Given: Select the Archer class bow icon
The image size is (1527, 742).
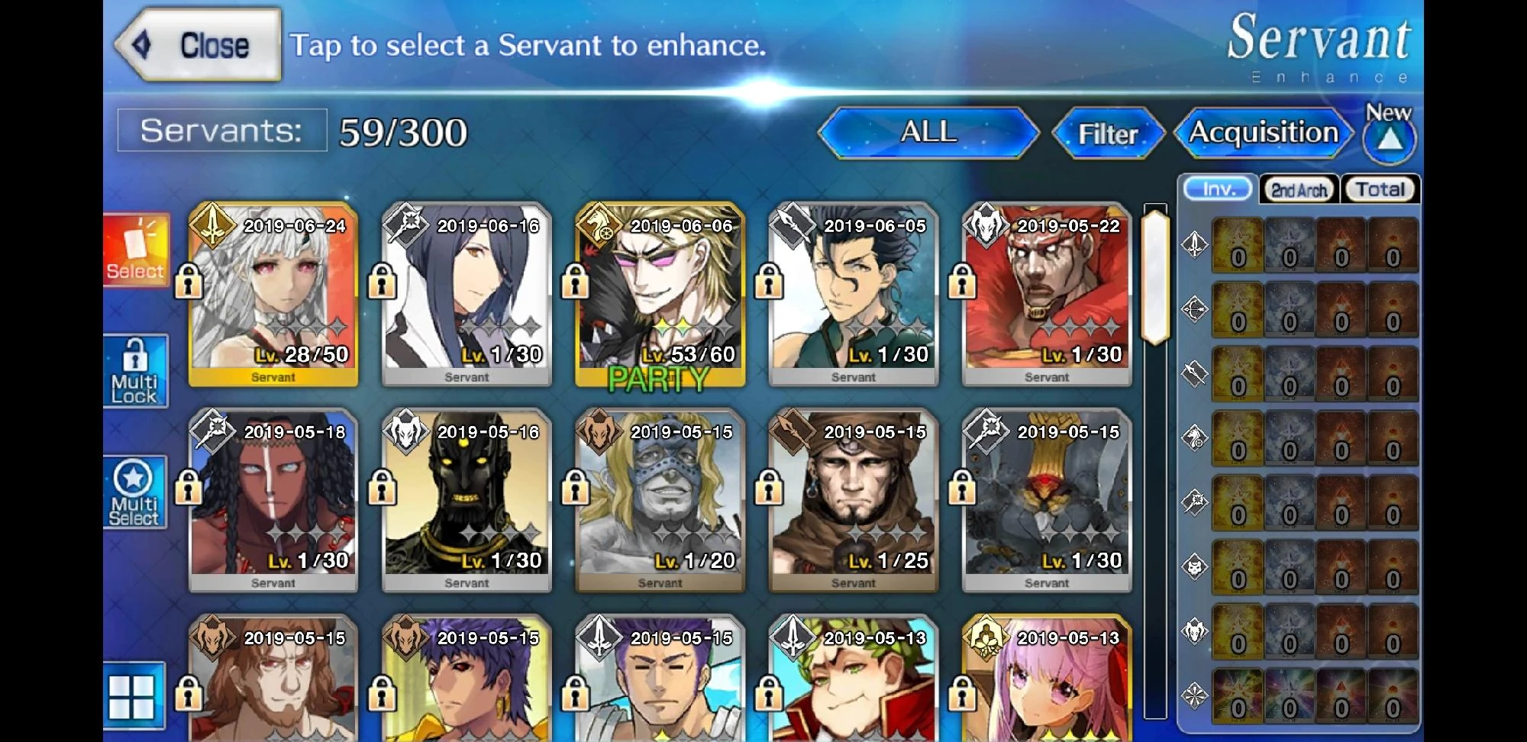Looking at the screenshot, I should [x=1195, y=309].
